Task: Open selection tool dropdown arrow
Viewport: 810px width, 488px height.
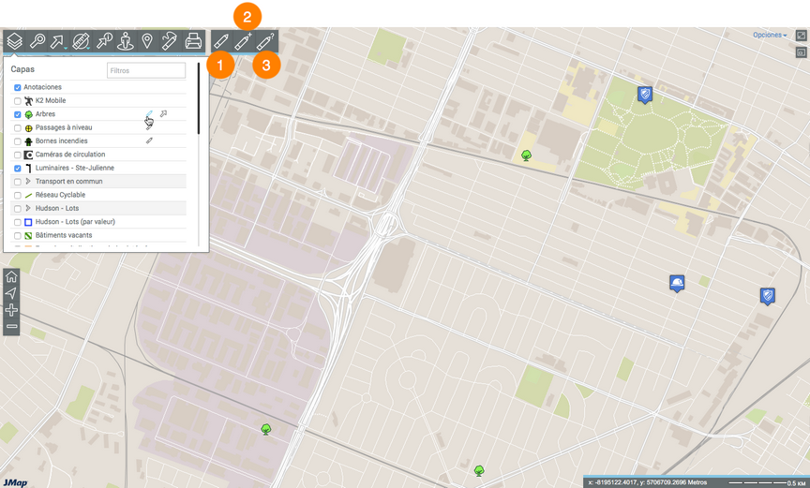Action: tap(67, 49)
